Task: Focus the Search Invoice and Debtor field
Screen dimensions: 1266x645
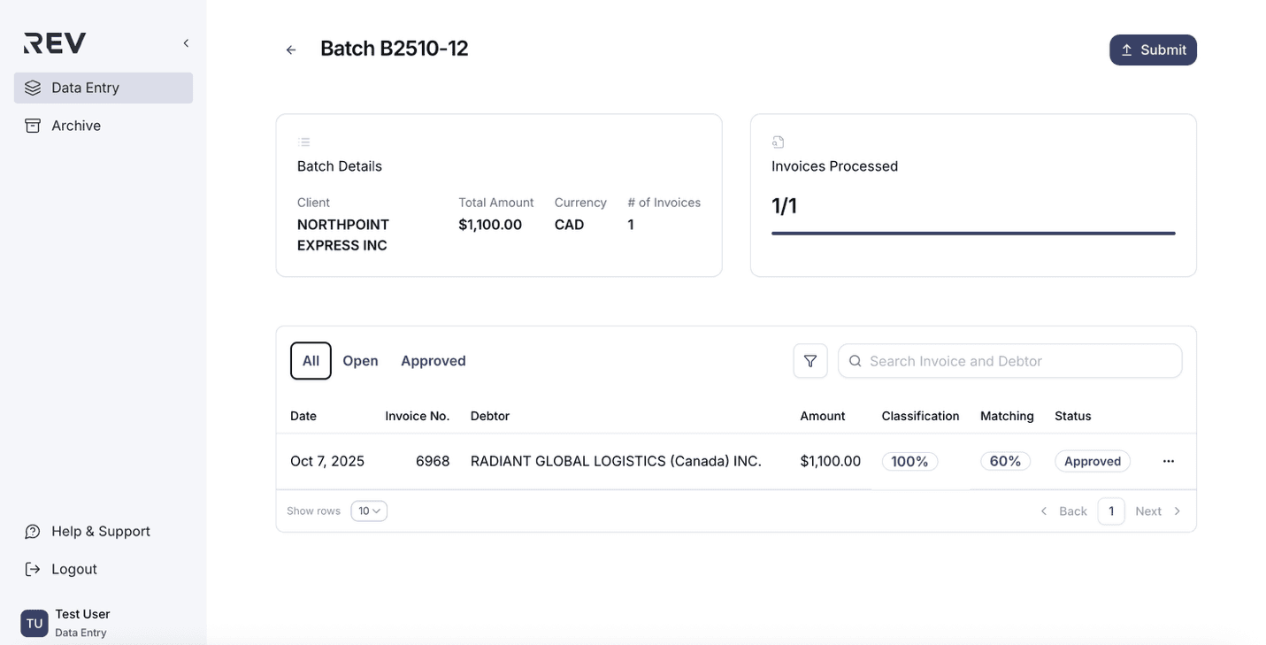Action: (x=1017, y=361)
